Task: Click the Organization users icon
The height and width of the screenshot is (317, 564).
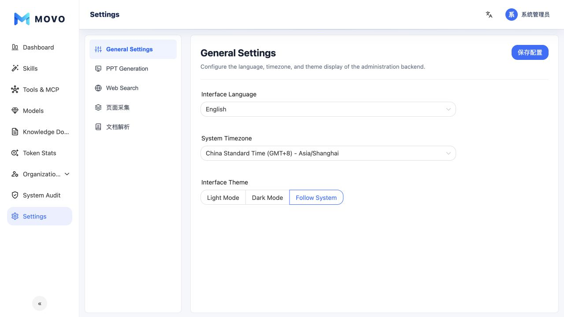Action: (x=15, y=174)
